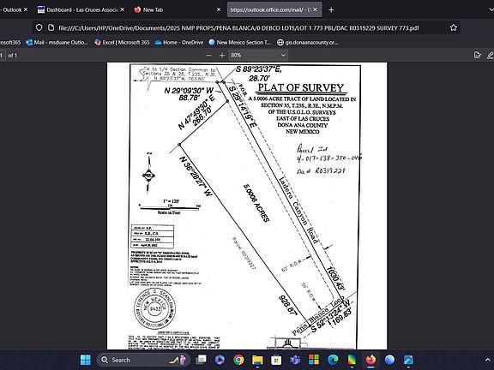Open Microsoft Teams from the taskbar
Screen dimensions: 494x370
[x=295, y=360]
